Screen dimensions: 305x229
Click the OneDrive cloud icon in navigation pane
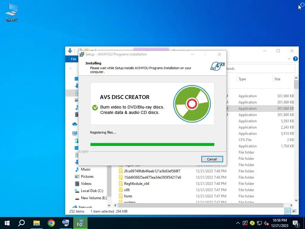pos(75,124)
